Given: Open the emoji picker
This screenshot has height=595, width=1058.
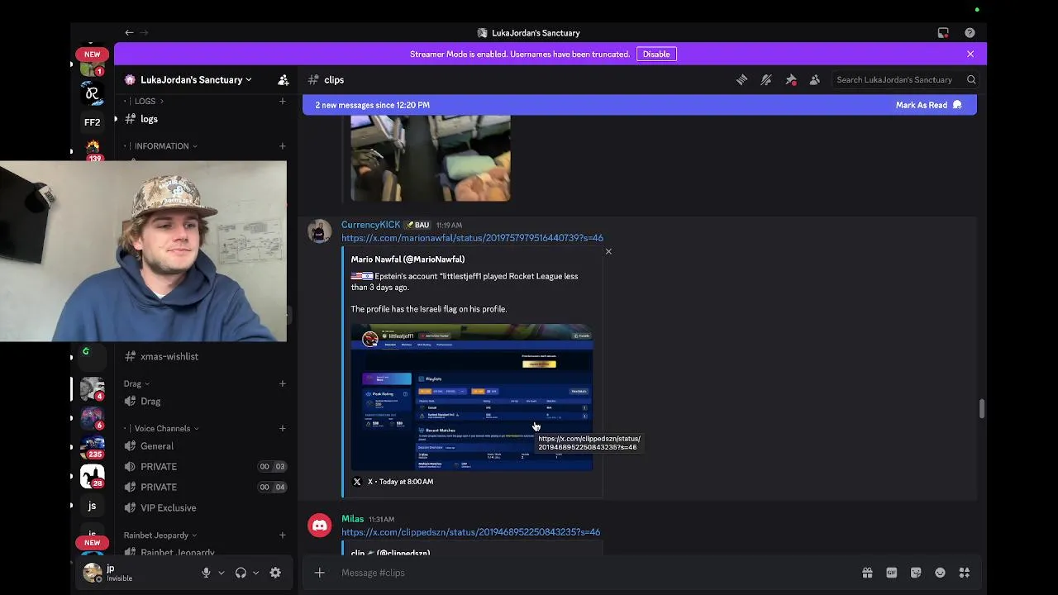Looking at the screenshot, I should click(x=940, y=573).
